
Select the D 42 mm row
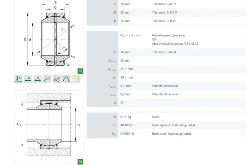point(166,13)
